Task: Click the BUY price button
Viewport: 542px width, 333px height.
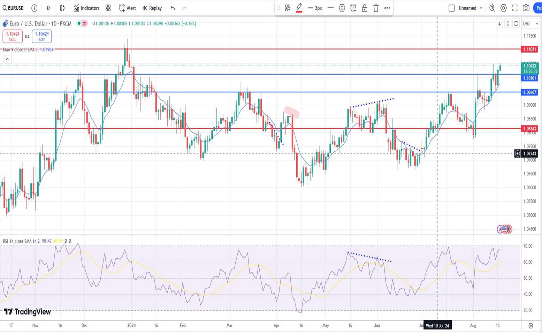Action: [42, 36]
